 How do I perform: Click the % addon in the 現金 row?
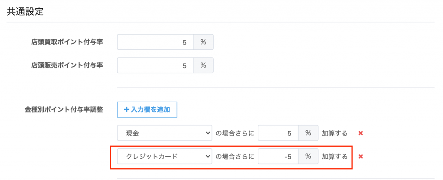click(x=308, y=133)
